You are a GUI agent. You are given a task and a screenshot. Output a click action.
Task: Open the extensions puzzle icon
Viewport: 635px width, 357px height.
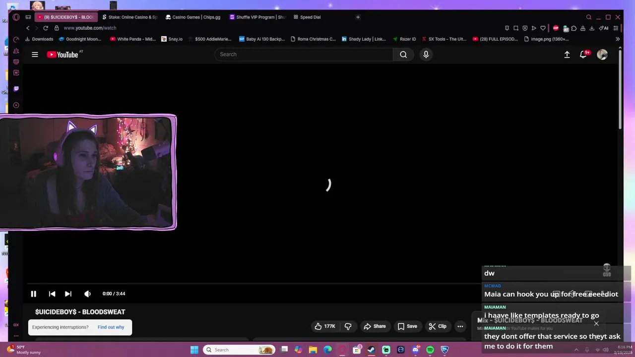(x=574, y=28)
